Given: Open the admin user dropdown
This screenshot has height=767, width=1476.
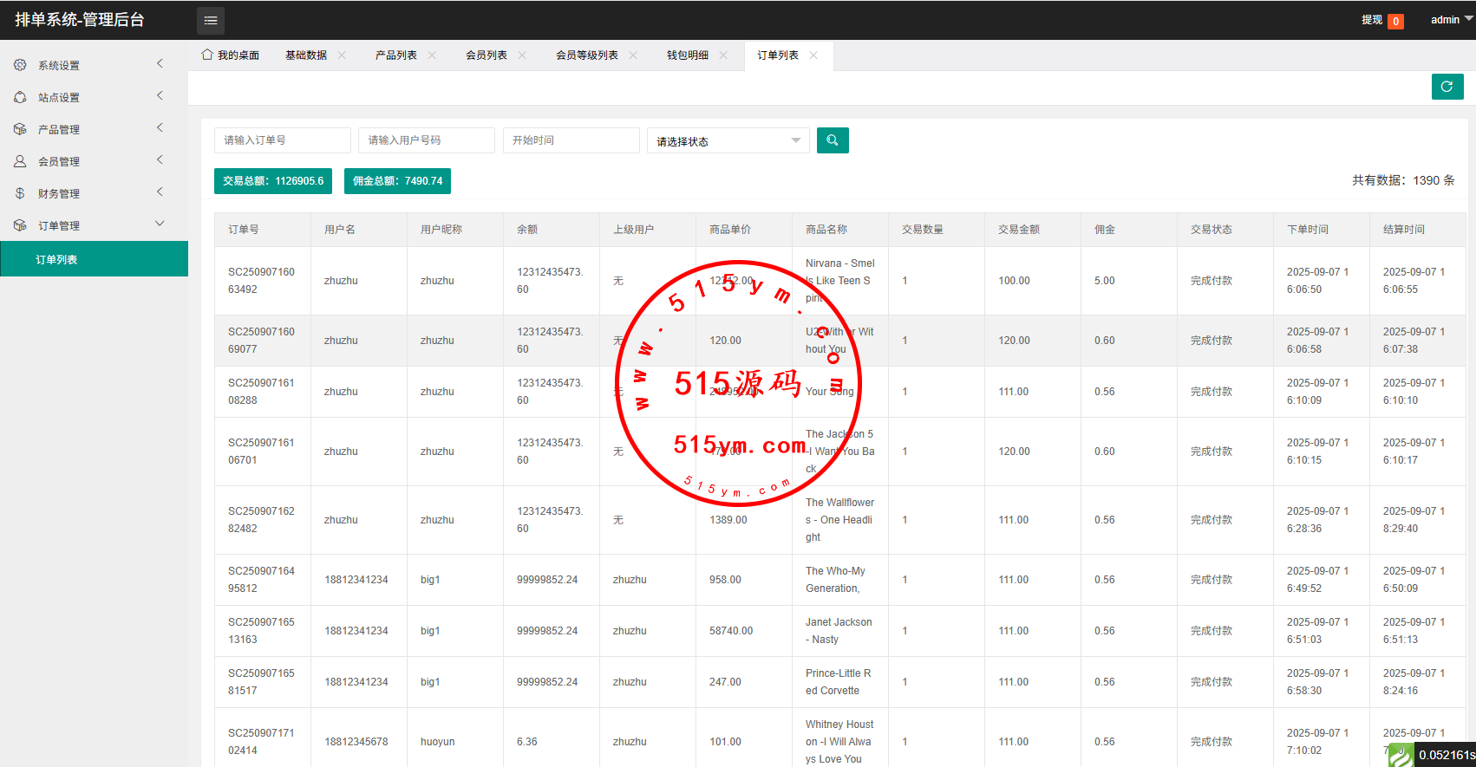Looking at the screenshot, I should coord(1451,20).
